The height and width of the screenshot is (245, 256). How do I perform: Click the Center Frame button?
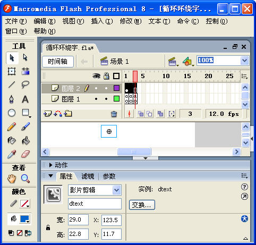[x=129, y=114]
